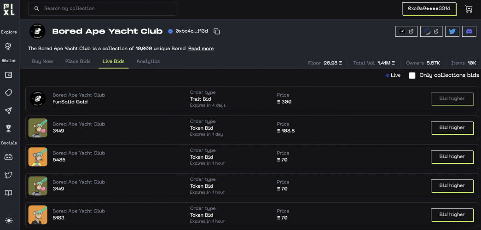The height and width of the screenshot is (230, 481).
Task: Open the book docs icon in sidebar
Action: click(8, 193)
